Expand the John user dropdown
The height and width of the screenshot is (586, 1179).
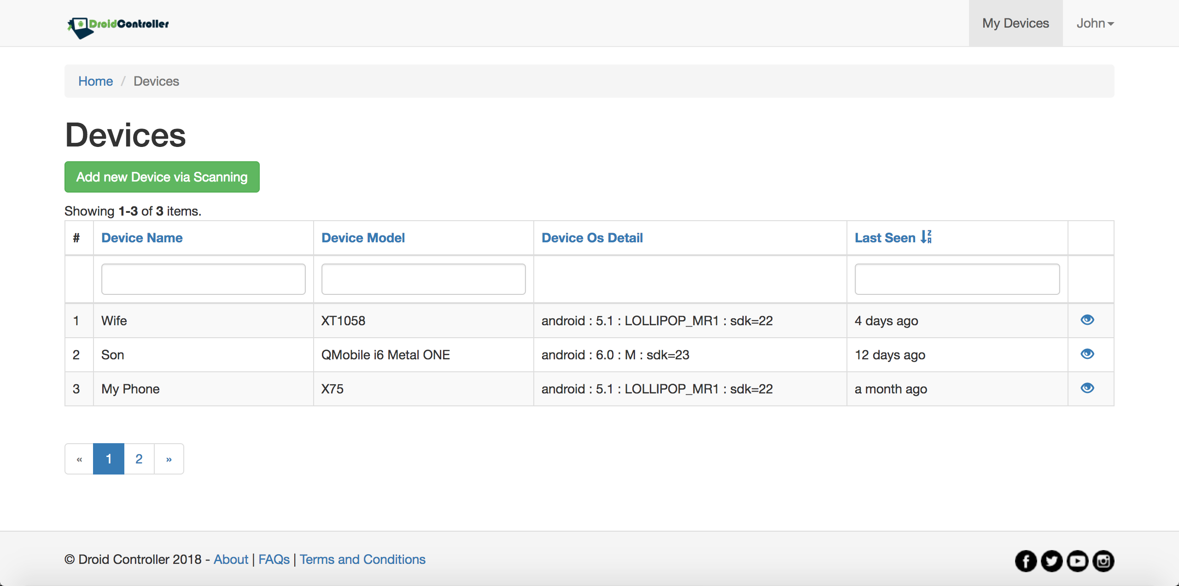pos(1095,23)
